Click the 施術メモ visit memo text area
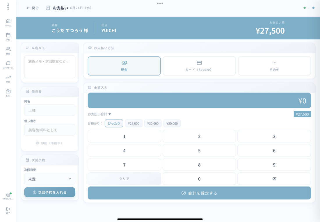This screenshot has height=222, width=320. click(x=49, y=67)
